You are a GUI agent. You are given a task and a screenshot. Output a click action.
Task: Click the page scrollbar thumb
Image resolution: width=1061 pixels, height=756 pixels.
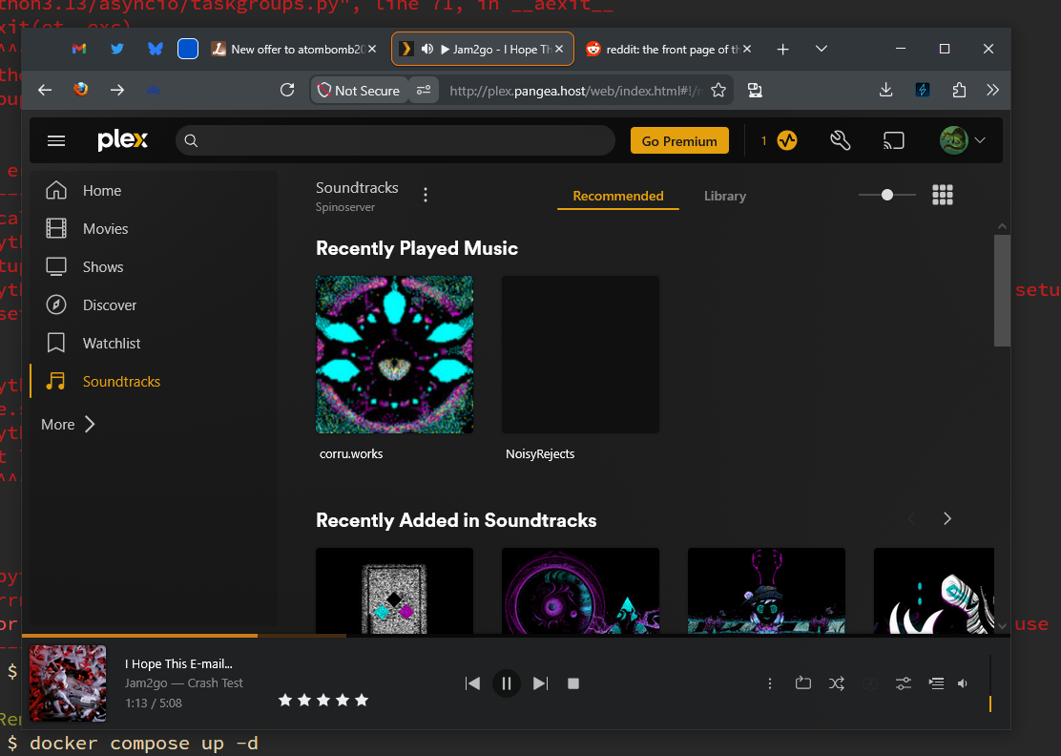click(x=1002, y=290)
